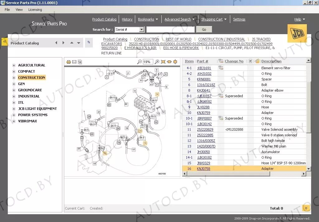This screenshot has height=222, width=319.
Task: Go back with the left arrow in Product Catalog
Action: coord(56,43)
